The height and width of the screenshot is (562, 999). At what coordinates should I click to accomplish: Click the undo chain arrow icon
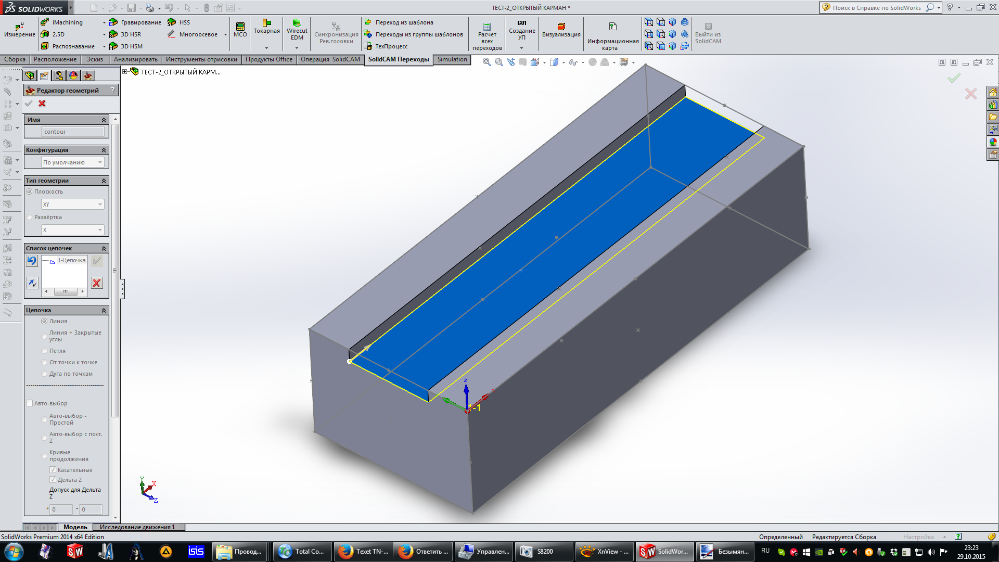tap(32, 261)
